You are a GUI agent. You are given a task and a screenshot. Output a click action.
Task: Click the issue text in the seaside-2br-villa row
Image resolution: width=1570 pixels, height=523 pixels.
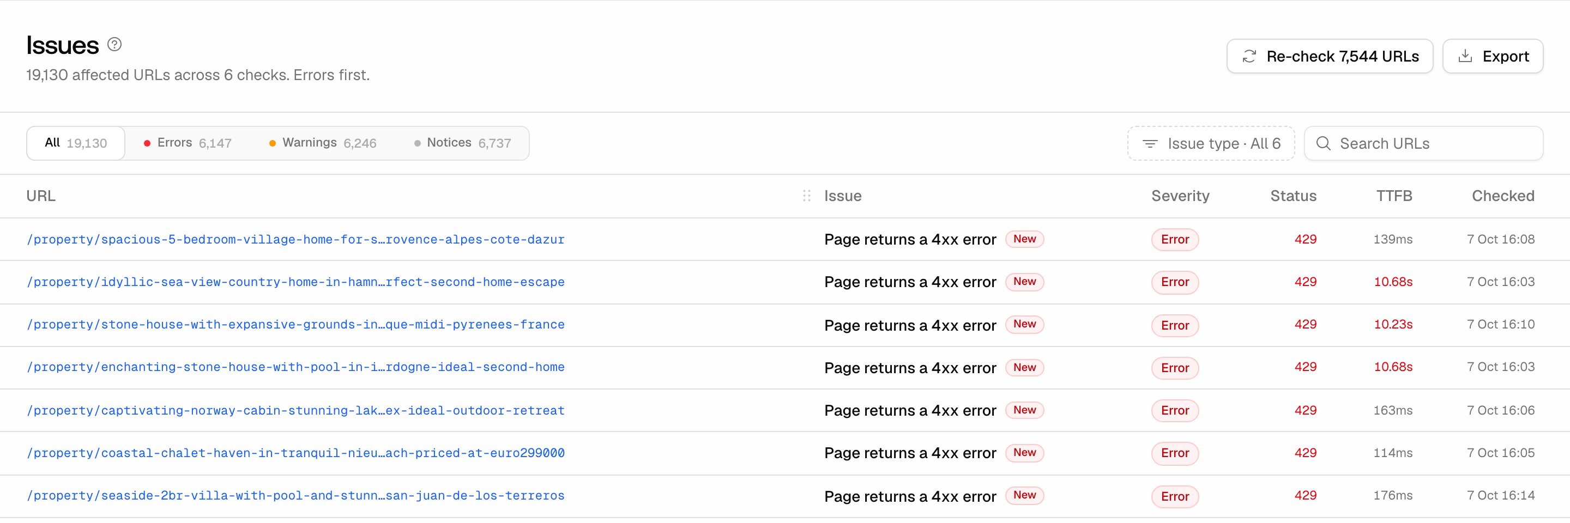click(x=910, y=497)
